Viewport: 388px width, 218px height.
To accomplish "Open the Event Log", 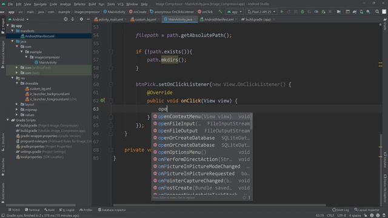I will pos(341,210).
